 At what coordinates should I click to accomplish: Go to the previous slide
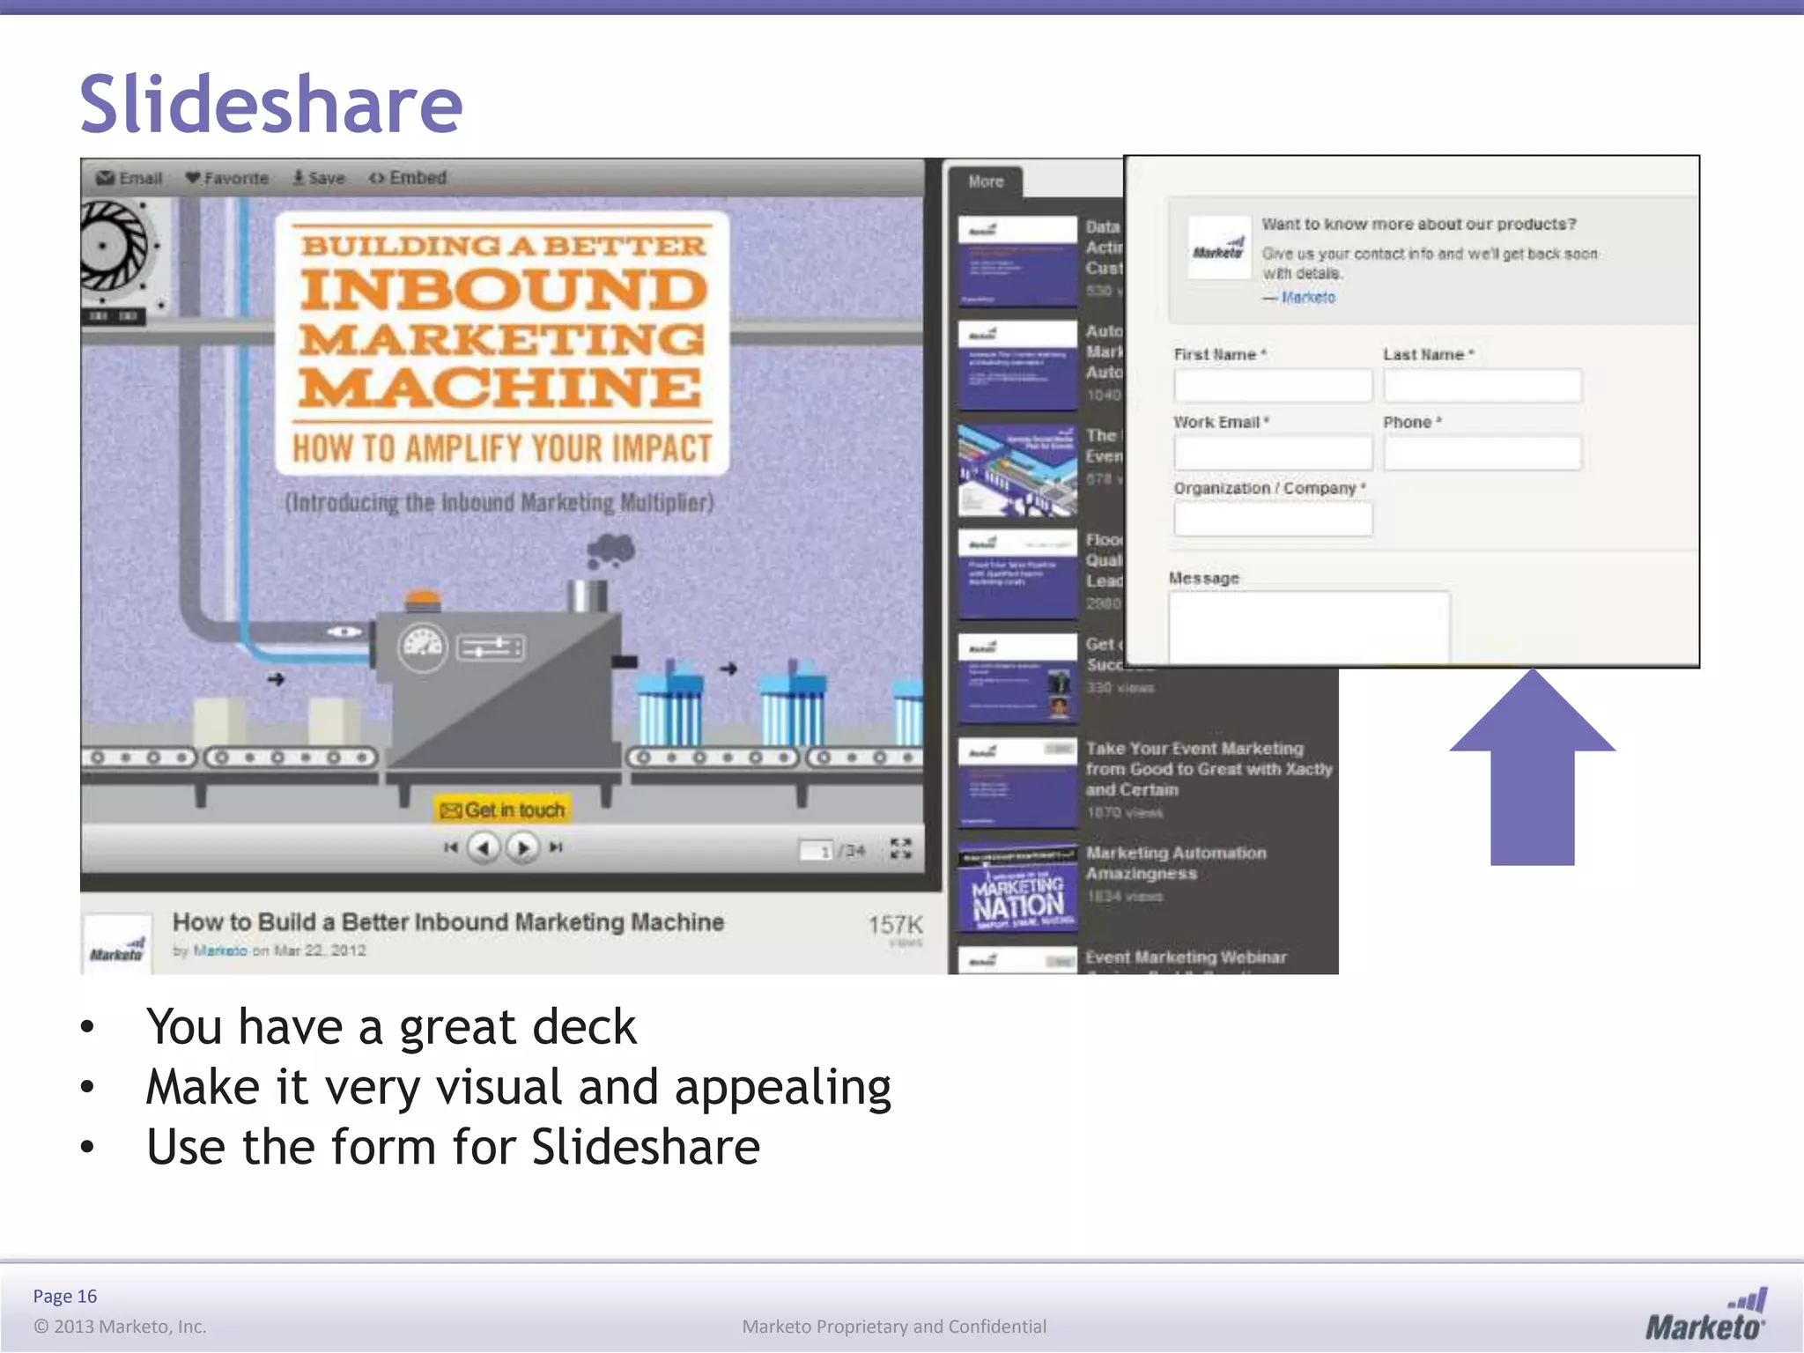[x=484, y=848]
